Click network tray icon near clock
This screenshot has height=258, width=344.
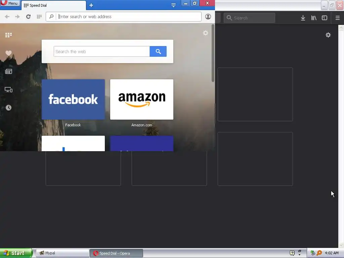(x=313, y=253)
